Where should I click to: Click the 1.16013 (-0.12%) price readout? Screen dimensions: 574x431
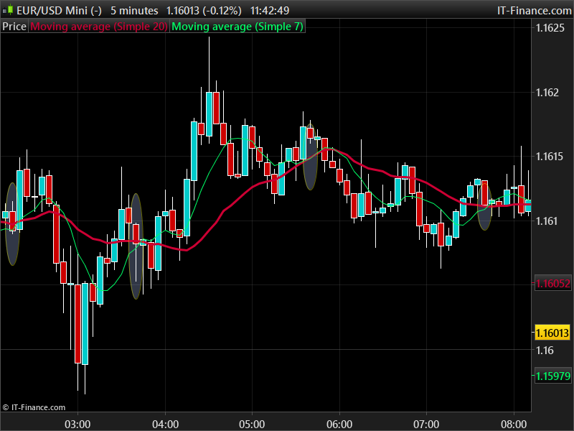coord(204,10)
